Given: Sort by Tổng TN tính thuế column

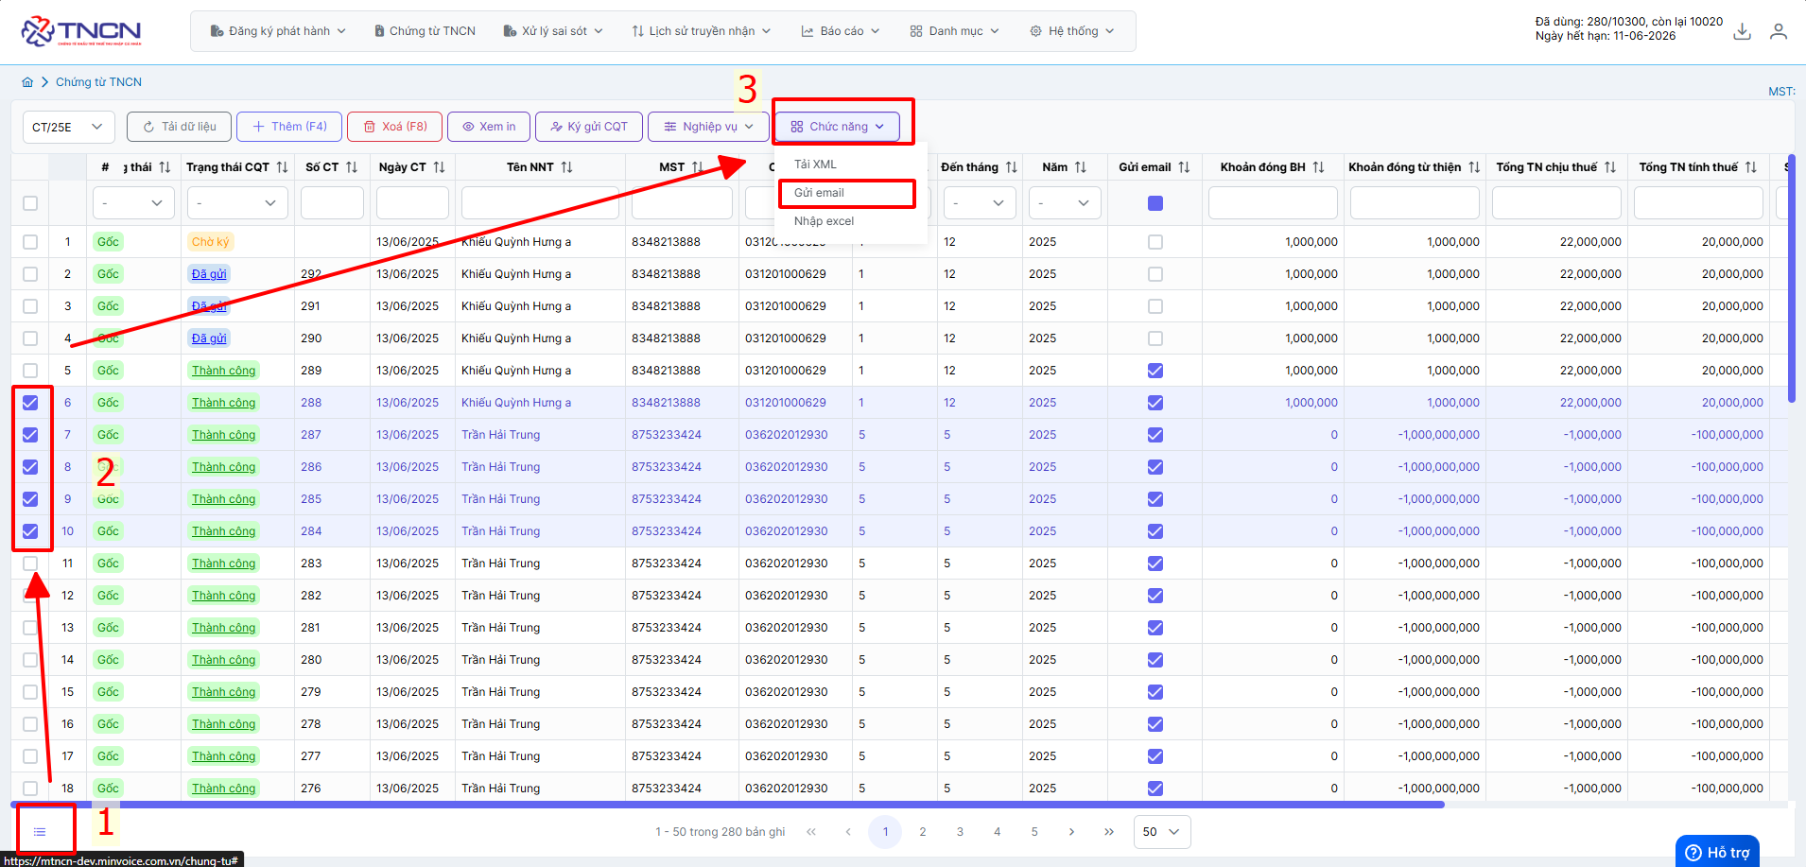Looking at the screenshot, I should coord(1751,167).
